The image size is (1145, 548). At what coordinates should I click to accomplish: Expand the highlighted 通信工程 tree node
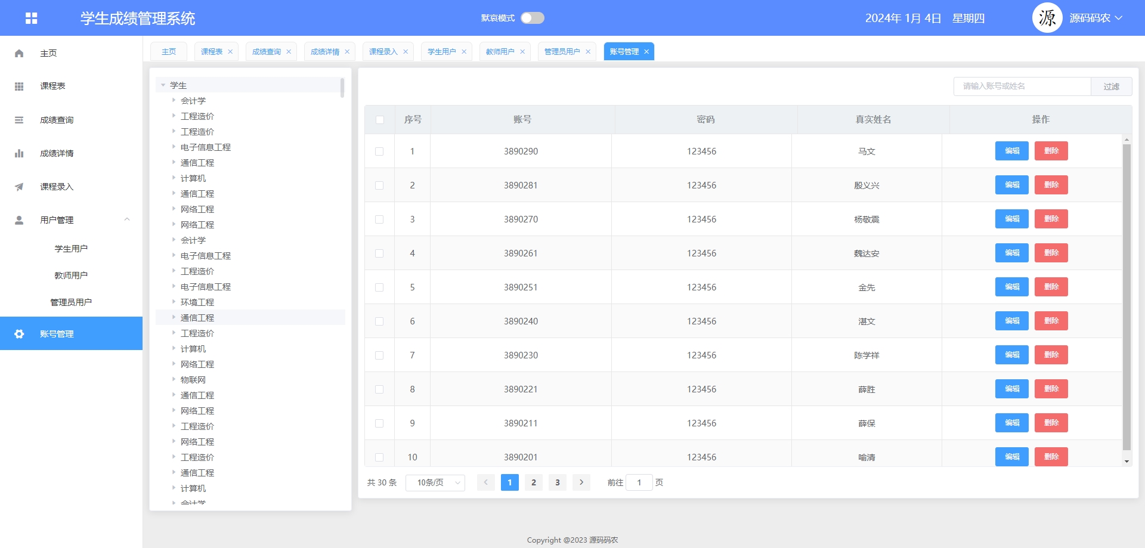(174, 317)
